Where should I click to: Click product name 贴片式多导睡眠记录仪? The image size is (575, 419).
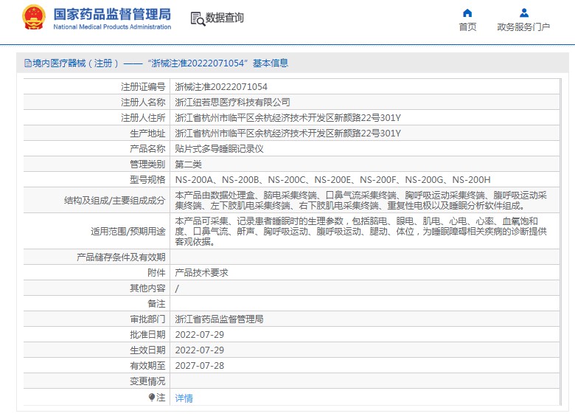click(x=219, y=148)
